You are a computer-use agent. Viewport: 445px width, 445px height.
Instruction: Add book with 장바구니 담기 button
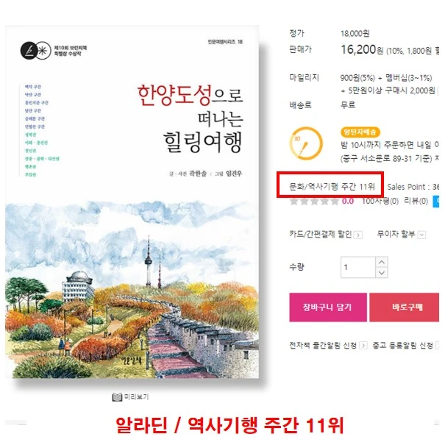point(328,307)
